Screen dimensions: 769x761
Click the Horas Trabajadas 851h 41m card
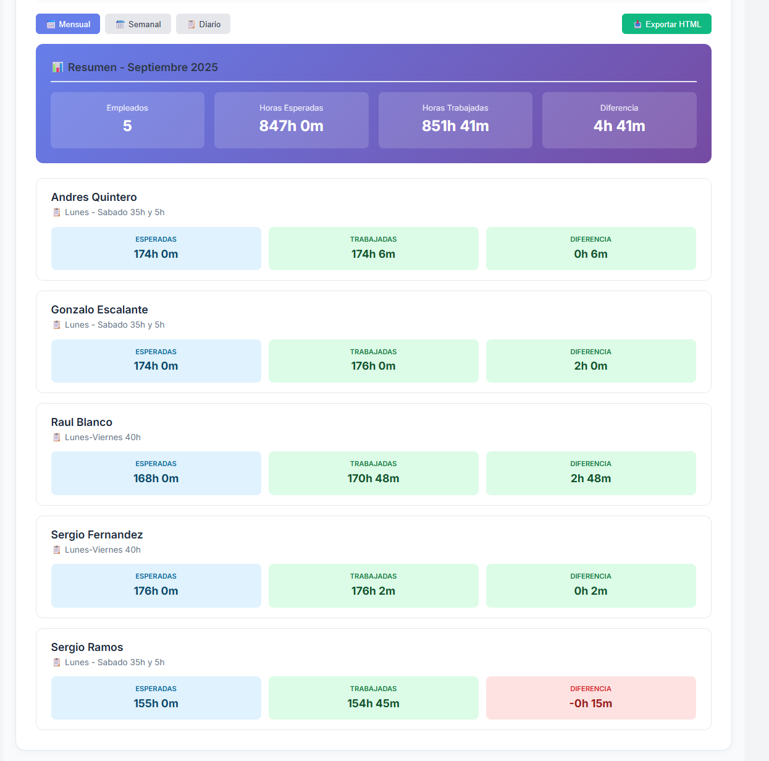click(x=455, y=120)
